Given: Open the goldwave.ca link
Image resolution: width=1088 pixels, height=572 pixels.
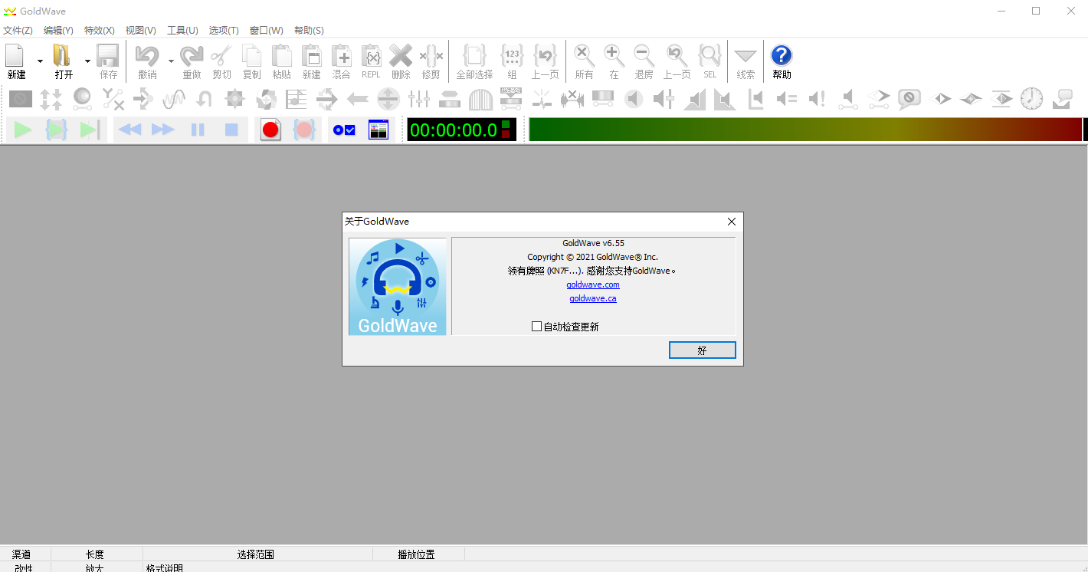Looking at the screenshot, I should point(593,298).
